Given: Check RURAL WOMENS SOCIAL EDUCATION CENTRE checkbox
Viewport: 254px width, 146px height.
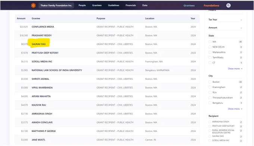Looking at the screenshot, I should click(x=210, y=130).
